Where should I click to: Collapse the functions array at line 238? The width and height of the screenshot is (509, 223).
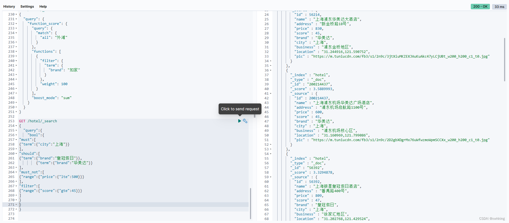coord(16,52)
